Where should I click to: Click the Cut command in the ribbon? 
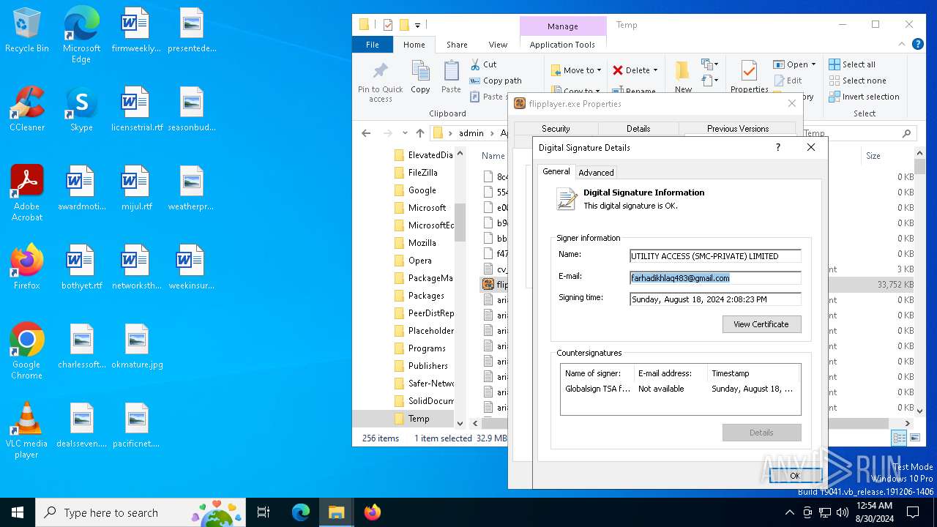point(483,64)
